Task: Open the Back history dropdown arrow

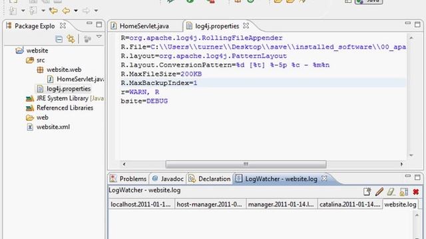Action: click(x=76, y=11)
